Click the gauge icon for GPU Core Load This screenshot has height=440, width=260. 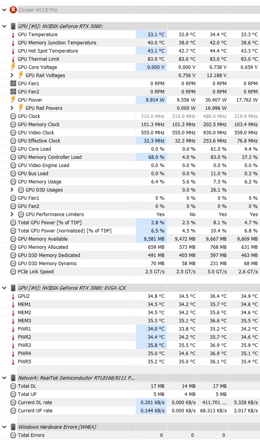(x=13, y=149)
